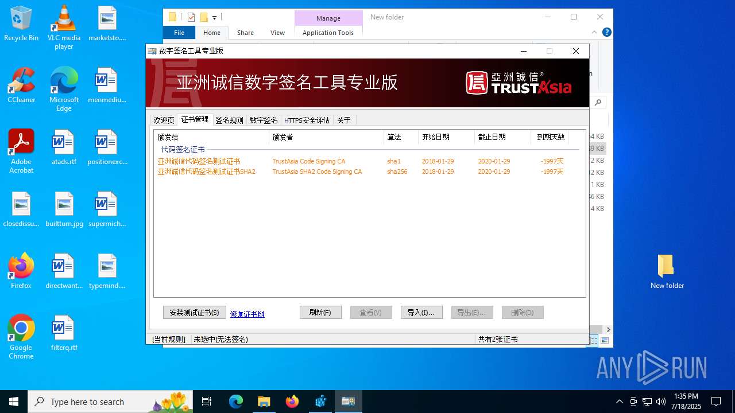Viewport: 735px width, 413px height.
Task: Open the volume control tray icon
Action: pyautogui.click(x=661, y=402)
